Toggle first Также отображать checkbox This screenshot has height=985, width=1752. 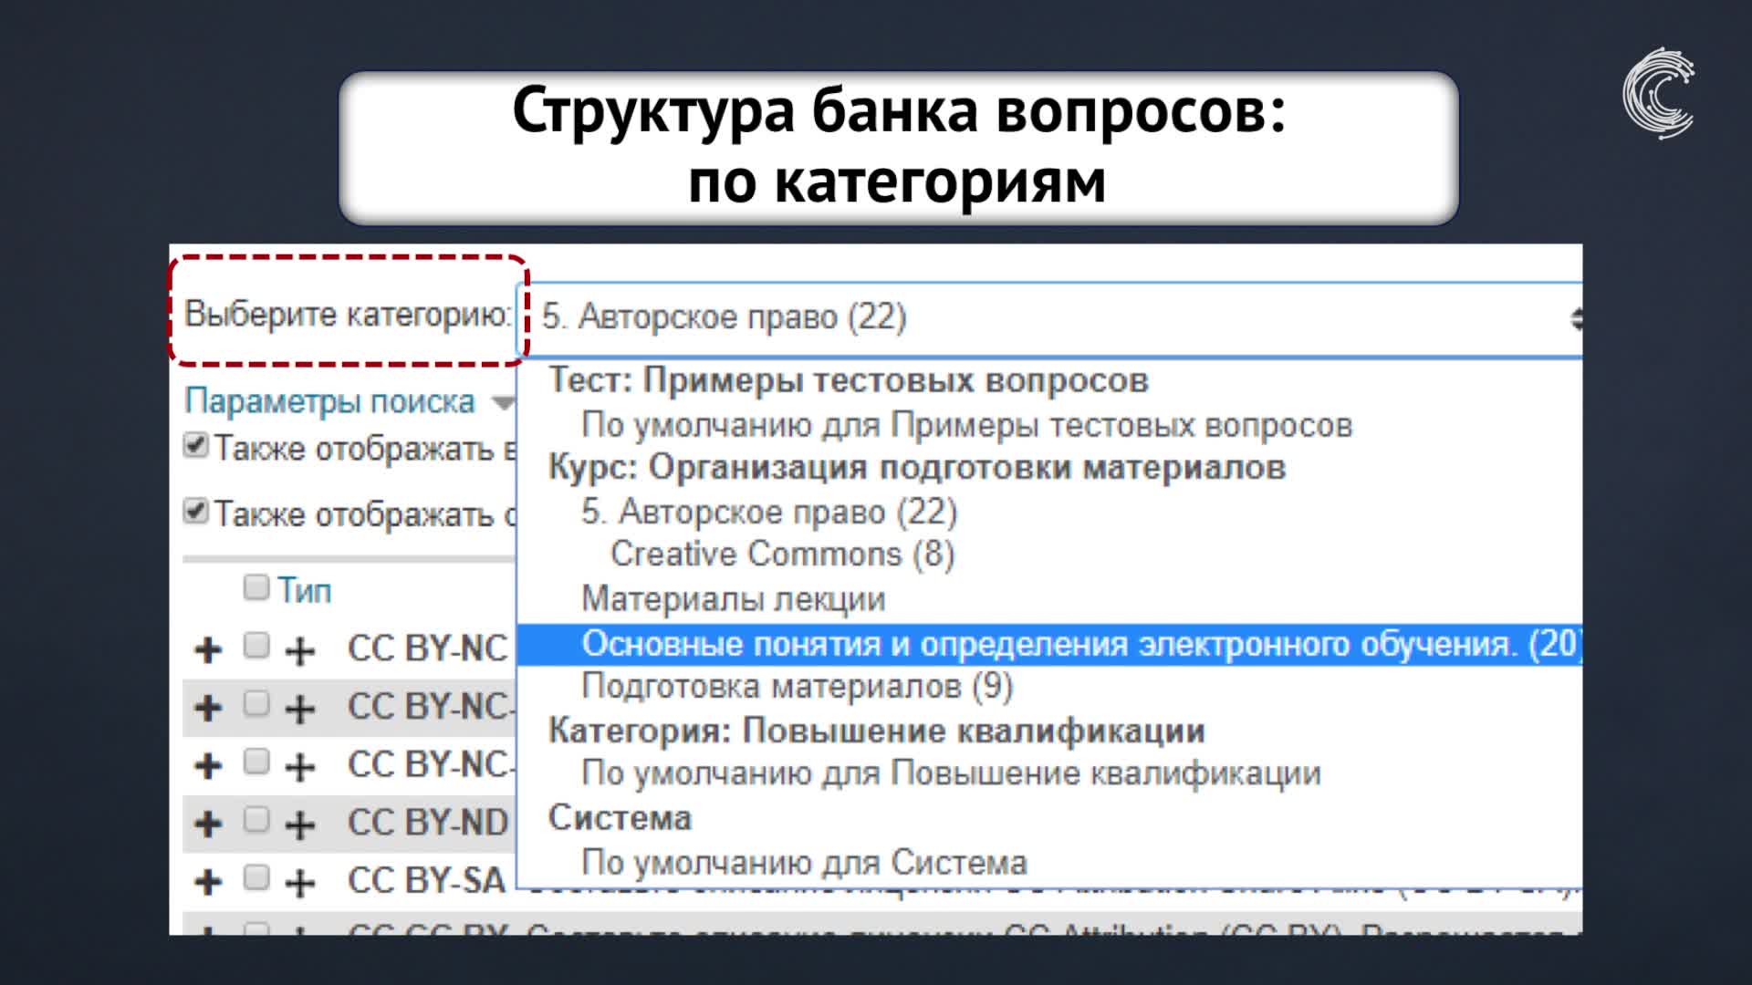[196, 446]
